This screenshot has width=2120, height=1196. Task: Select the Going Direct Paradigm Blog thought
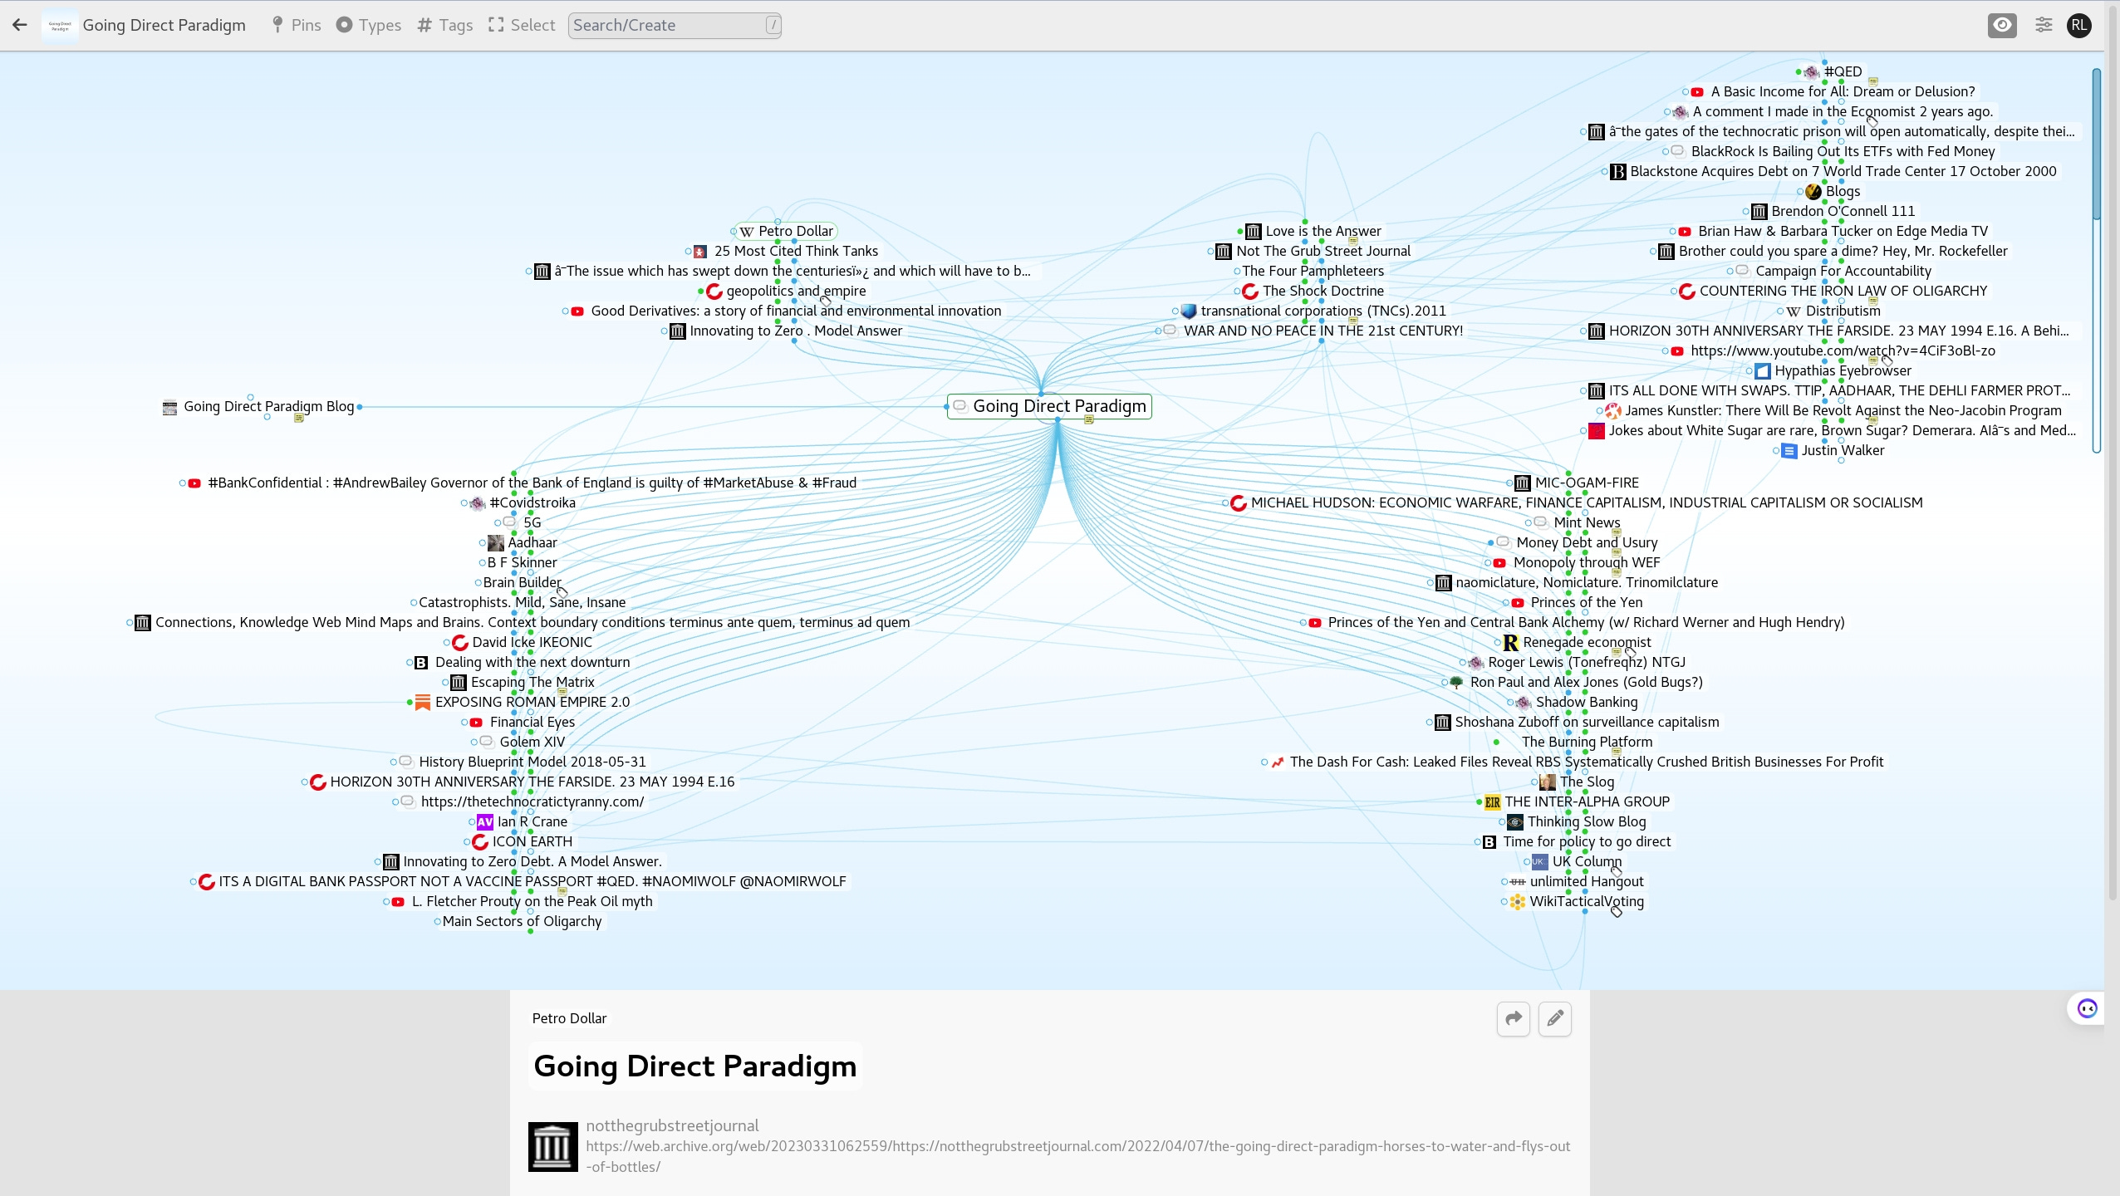(x=268, y=406)
